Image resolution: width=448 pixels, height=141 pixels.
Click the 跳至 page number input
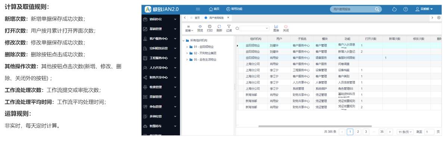(429, 132)
